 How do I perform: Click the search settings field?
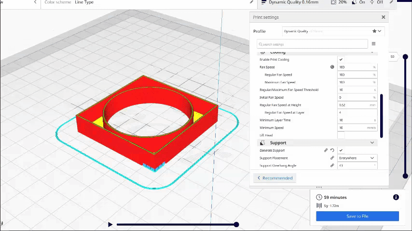click(x=312, y=44)
